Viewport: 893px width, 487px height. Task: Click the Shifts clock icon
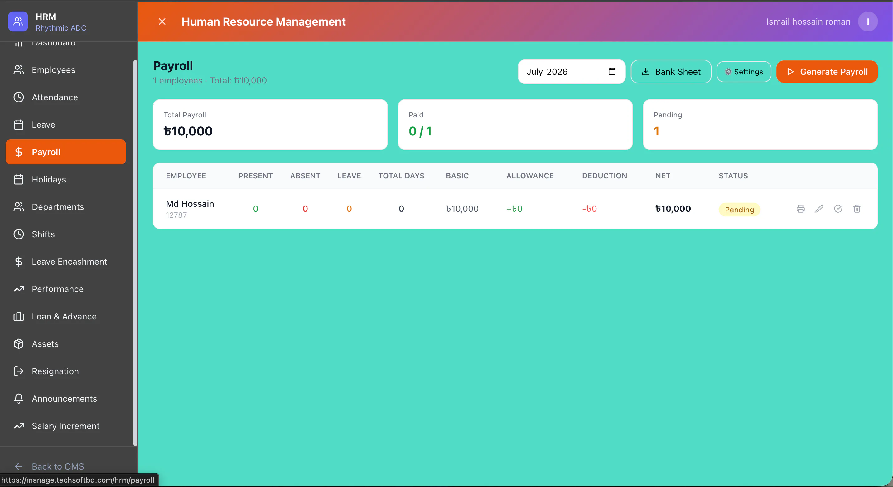(x=19, y=234)
